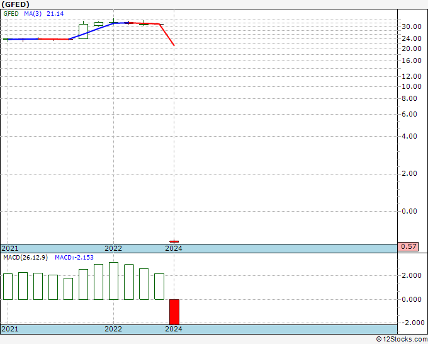
Task: Click the 2022 label on price timeline
Action: (113, 248)
